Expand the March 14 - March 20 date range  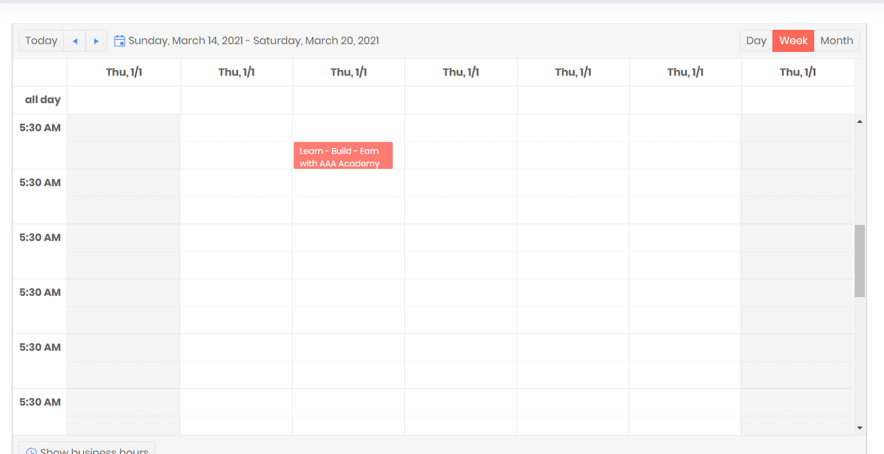point(254,41)
